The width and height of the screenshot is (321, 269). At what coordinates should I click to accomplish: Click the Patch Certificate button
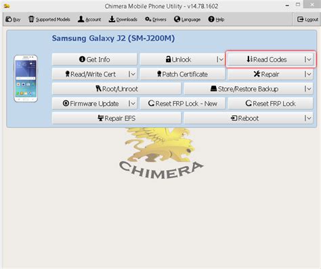(x=182, y=74)
